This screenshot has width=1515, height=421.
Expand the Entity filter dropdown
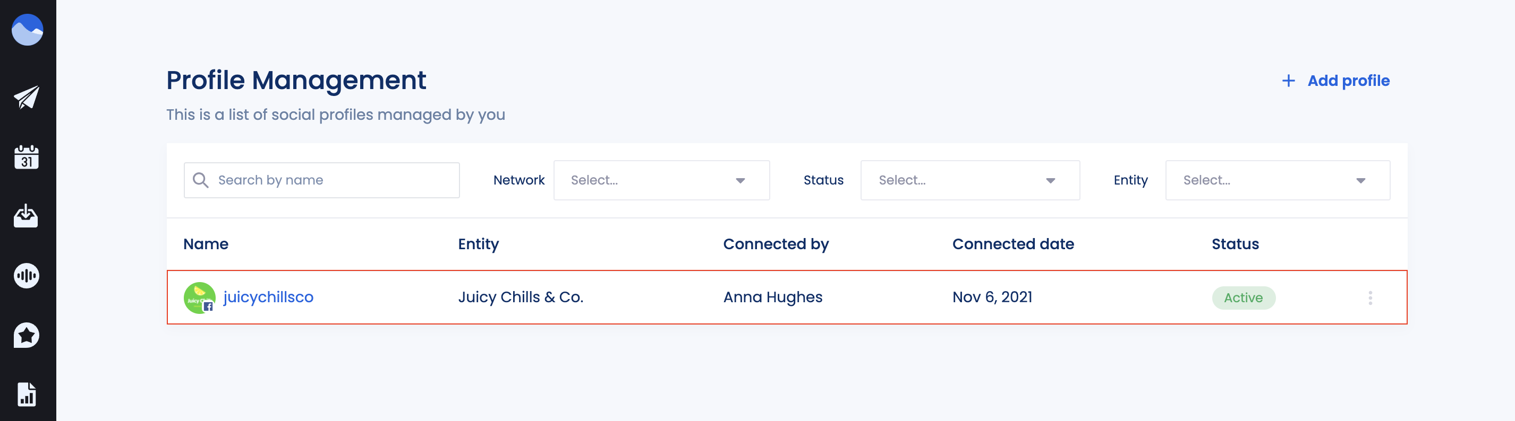1277,180
